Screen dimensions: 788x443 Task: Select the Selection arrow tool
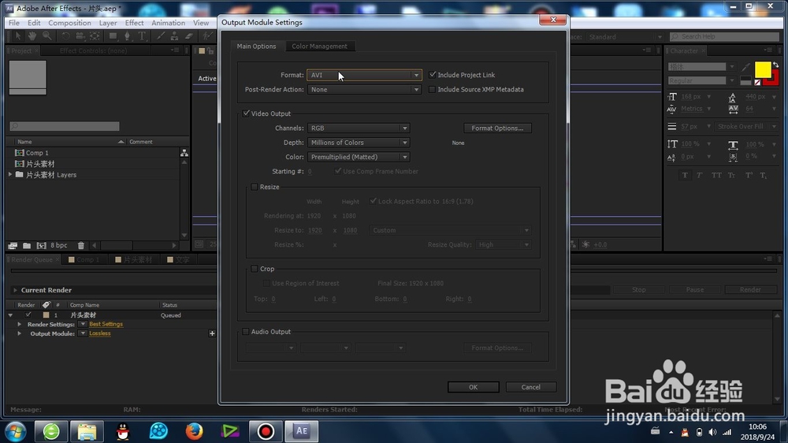click(x=17, y=35)
